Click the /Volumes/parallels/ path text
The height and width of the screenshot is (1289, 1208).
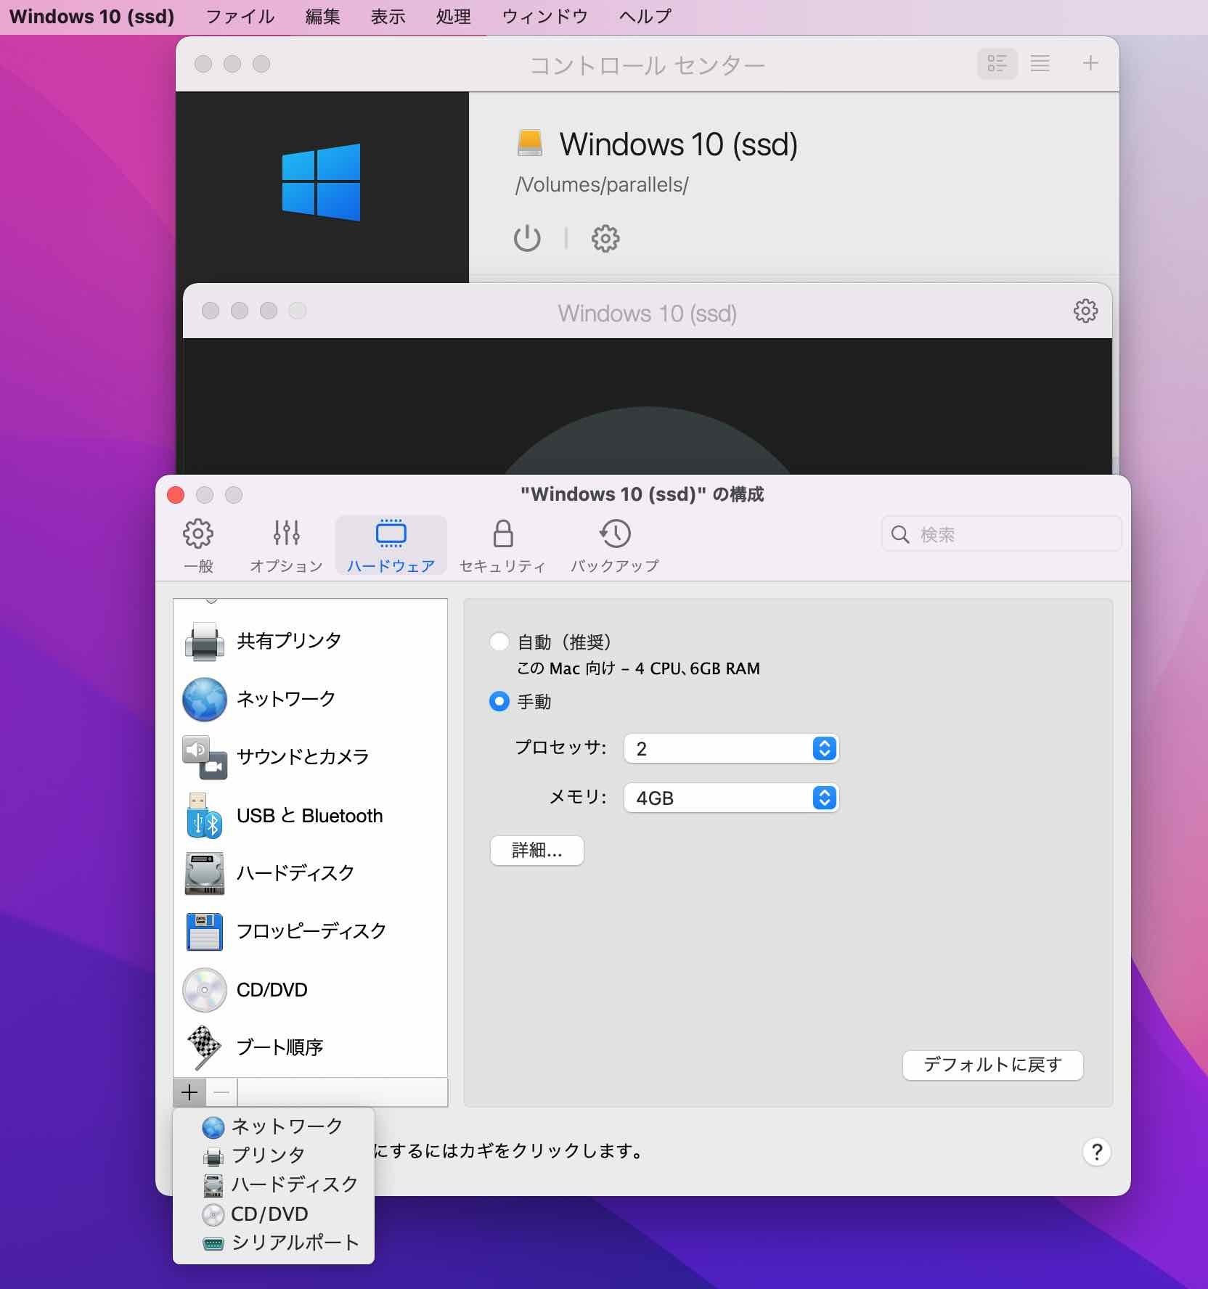coord(602,185)
